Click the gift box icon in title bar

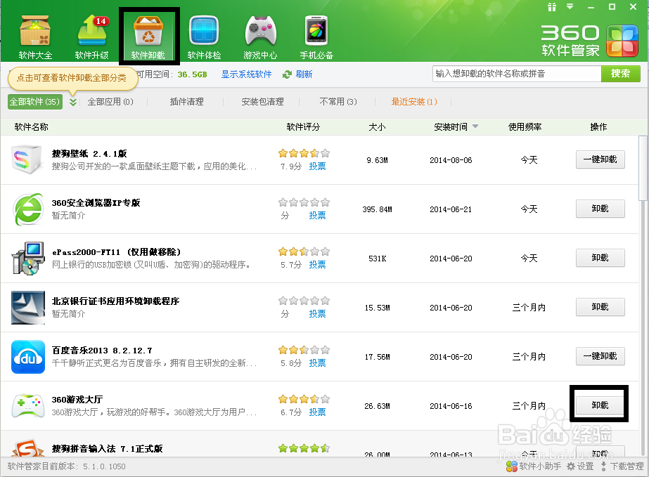coord(552,6)
